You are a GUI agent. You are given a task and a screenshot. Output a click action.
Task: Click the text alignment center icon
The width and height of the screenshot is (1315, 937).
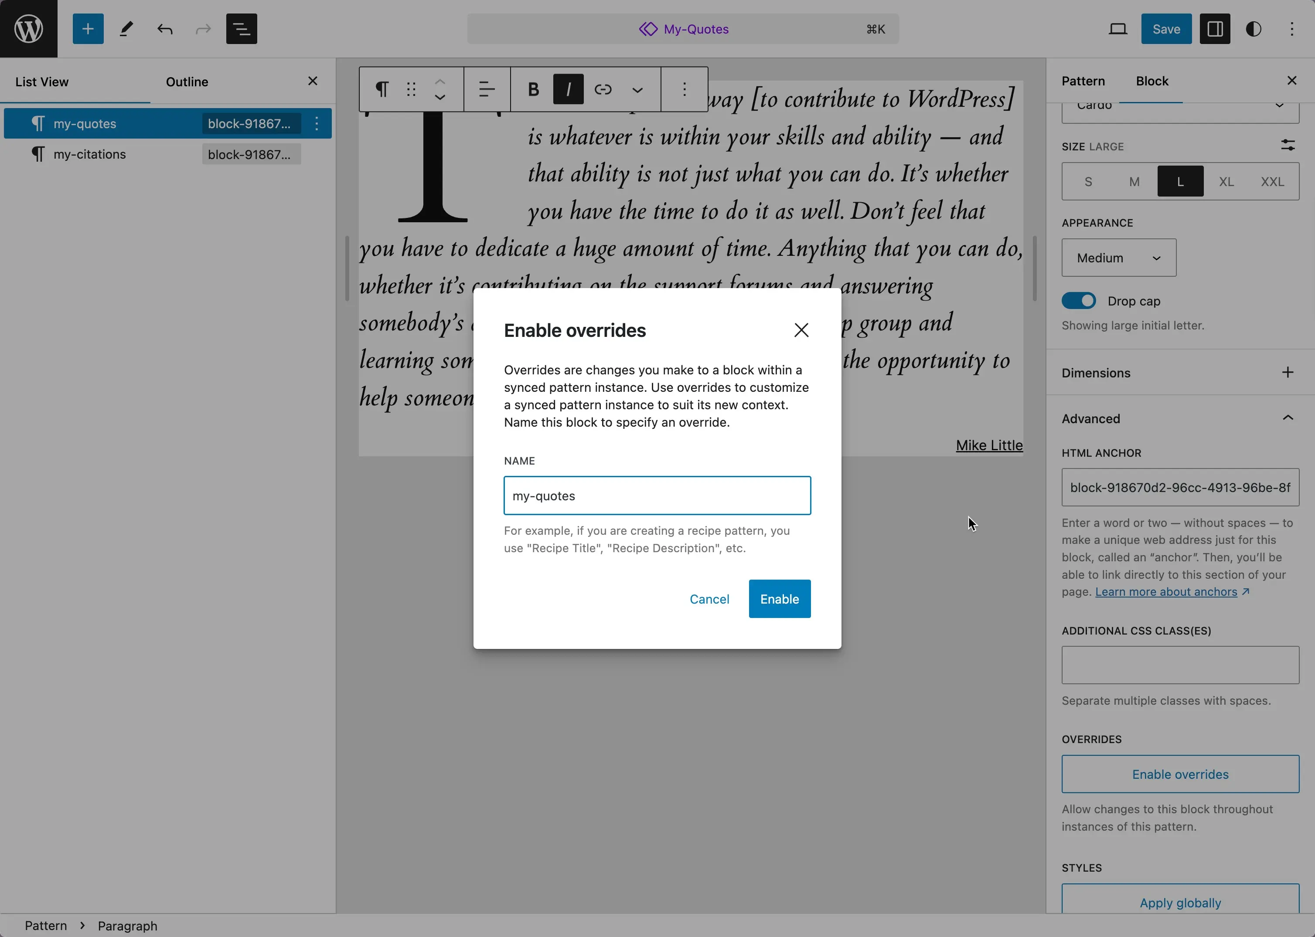(487, 89)
